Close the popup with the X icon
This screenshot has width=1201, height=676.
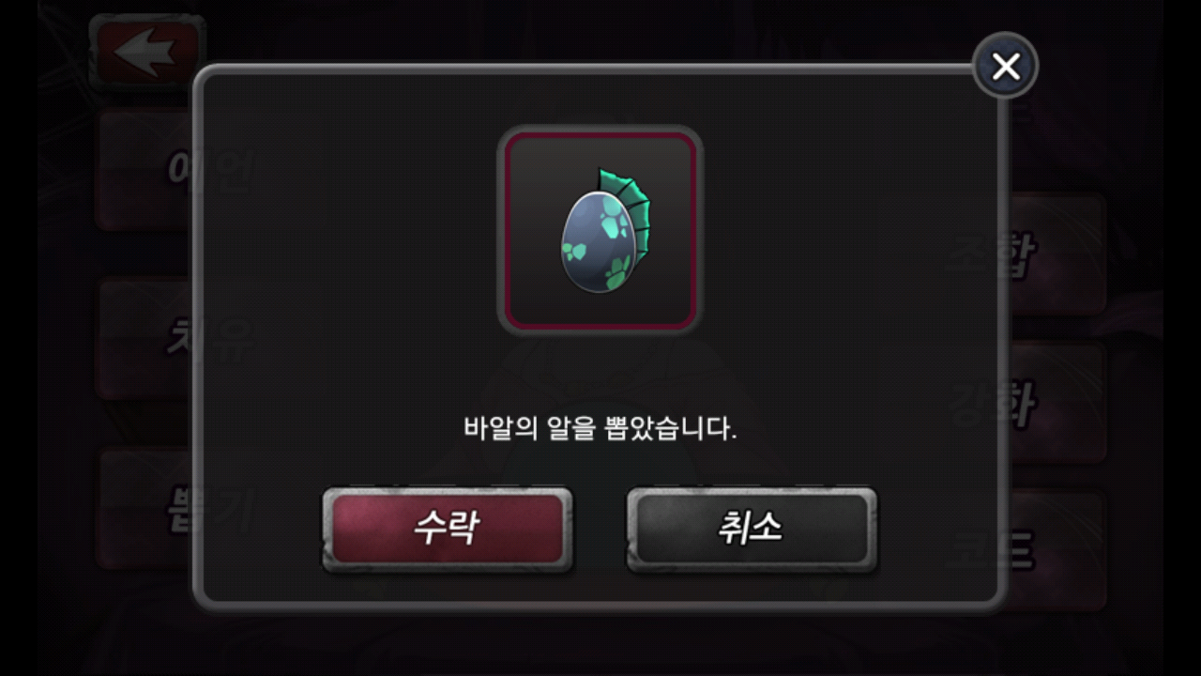1005,66
